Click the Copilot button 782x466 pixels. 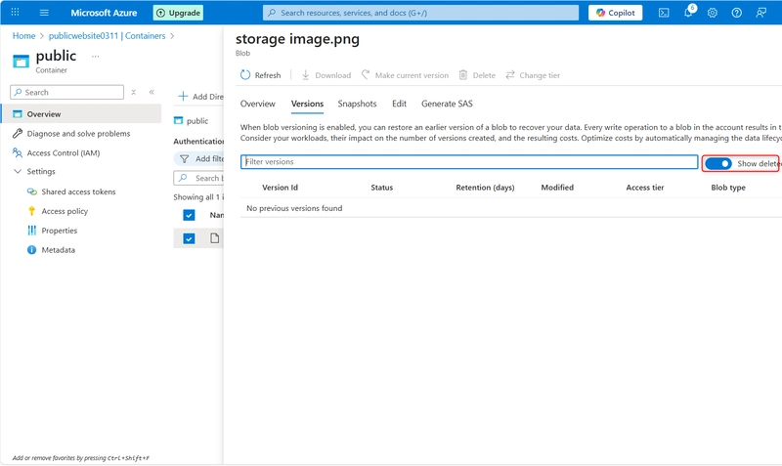[x=615, y=13]
